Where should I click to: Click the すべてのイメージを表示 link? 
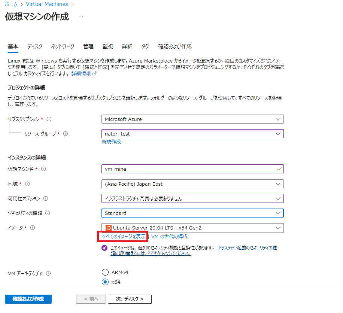click(123, 237)
